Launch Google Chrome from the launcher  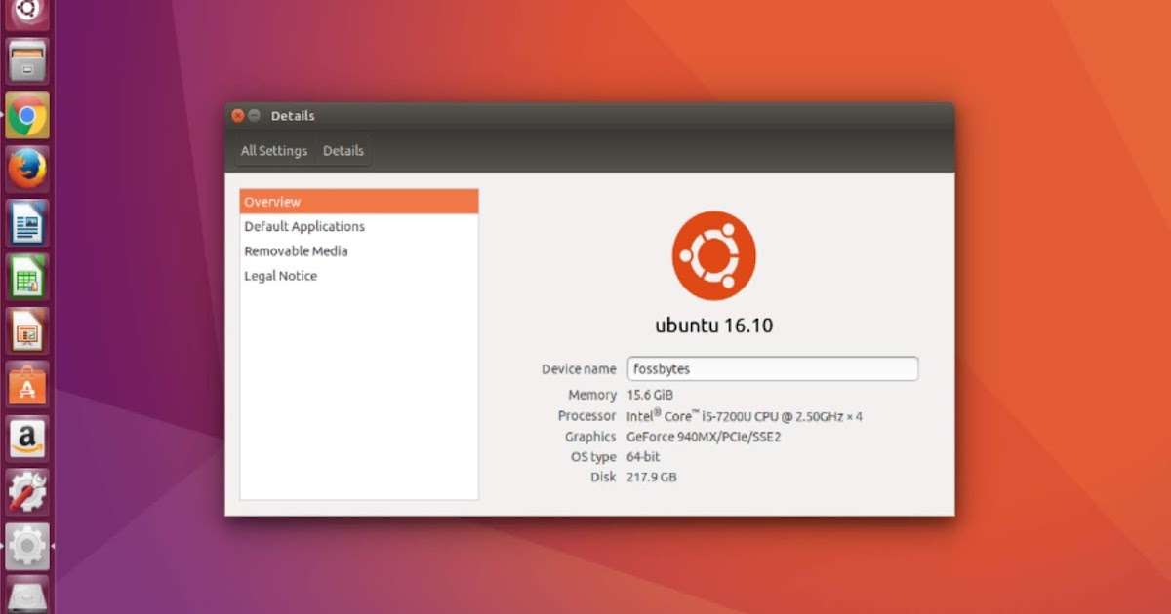coord(27,116)
